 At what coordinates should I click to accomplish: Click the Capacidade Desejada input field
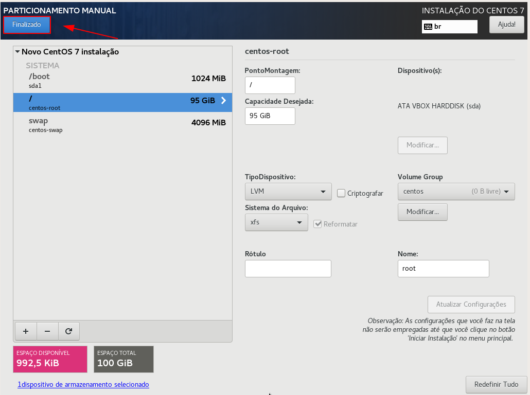click(x=270, y=116)
